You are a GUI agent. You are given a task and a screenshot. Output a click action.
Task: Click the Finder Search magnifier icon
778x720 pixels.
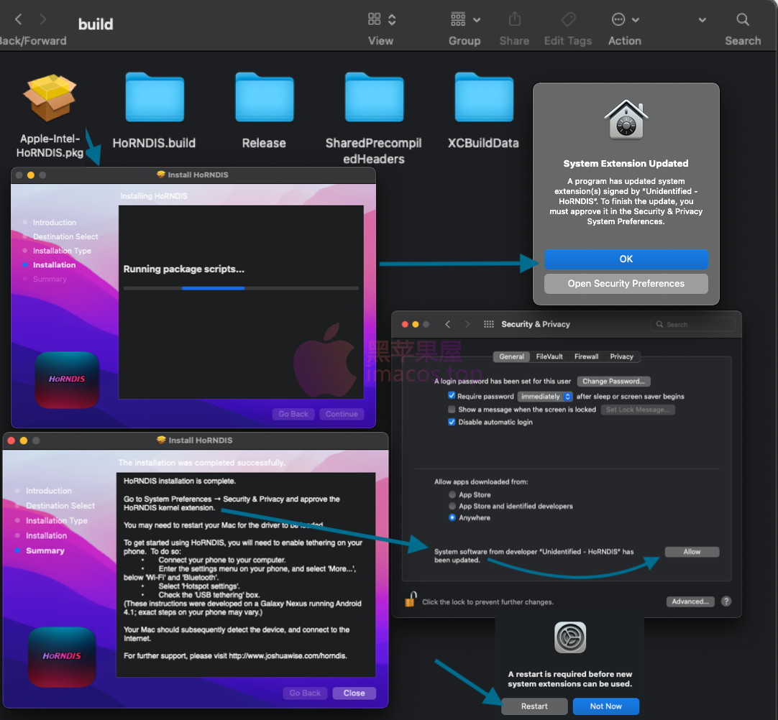[x=743, y=19]
